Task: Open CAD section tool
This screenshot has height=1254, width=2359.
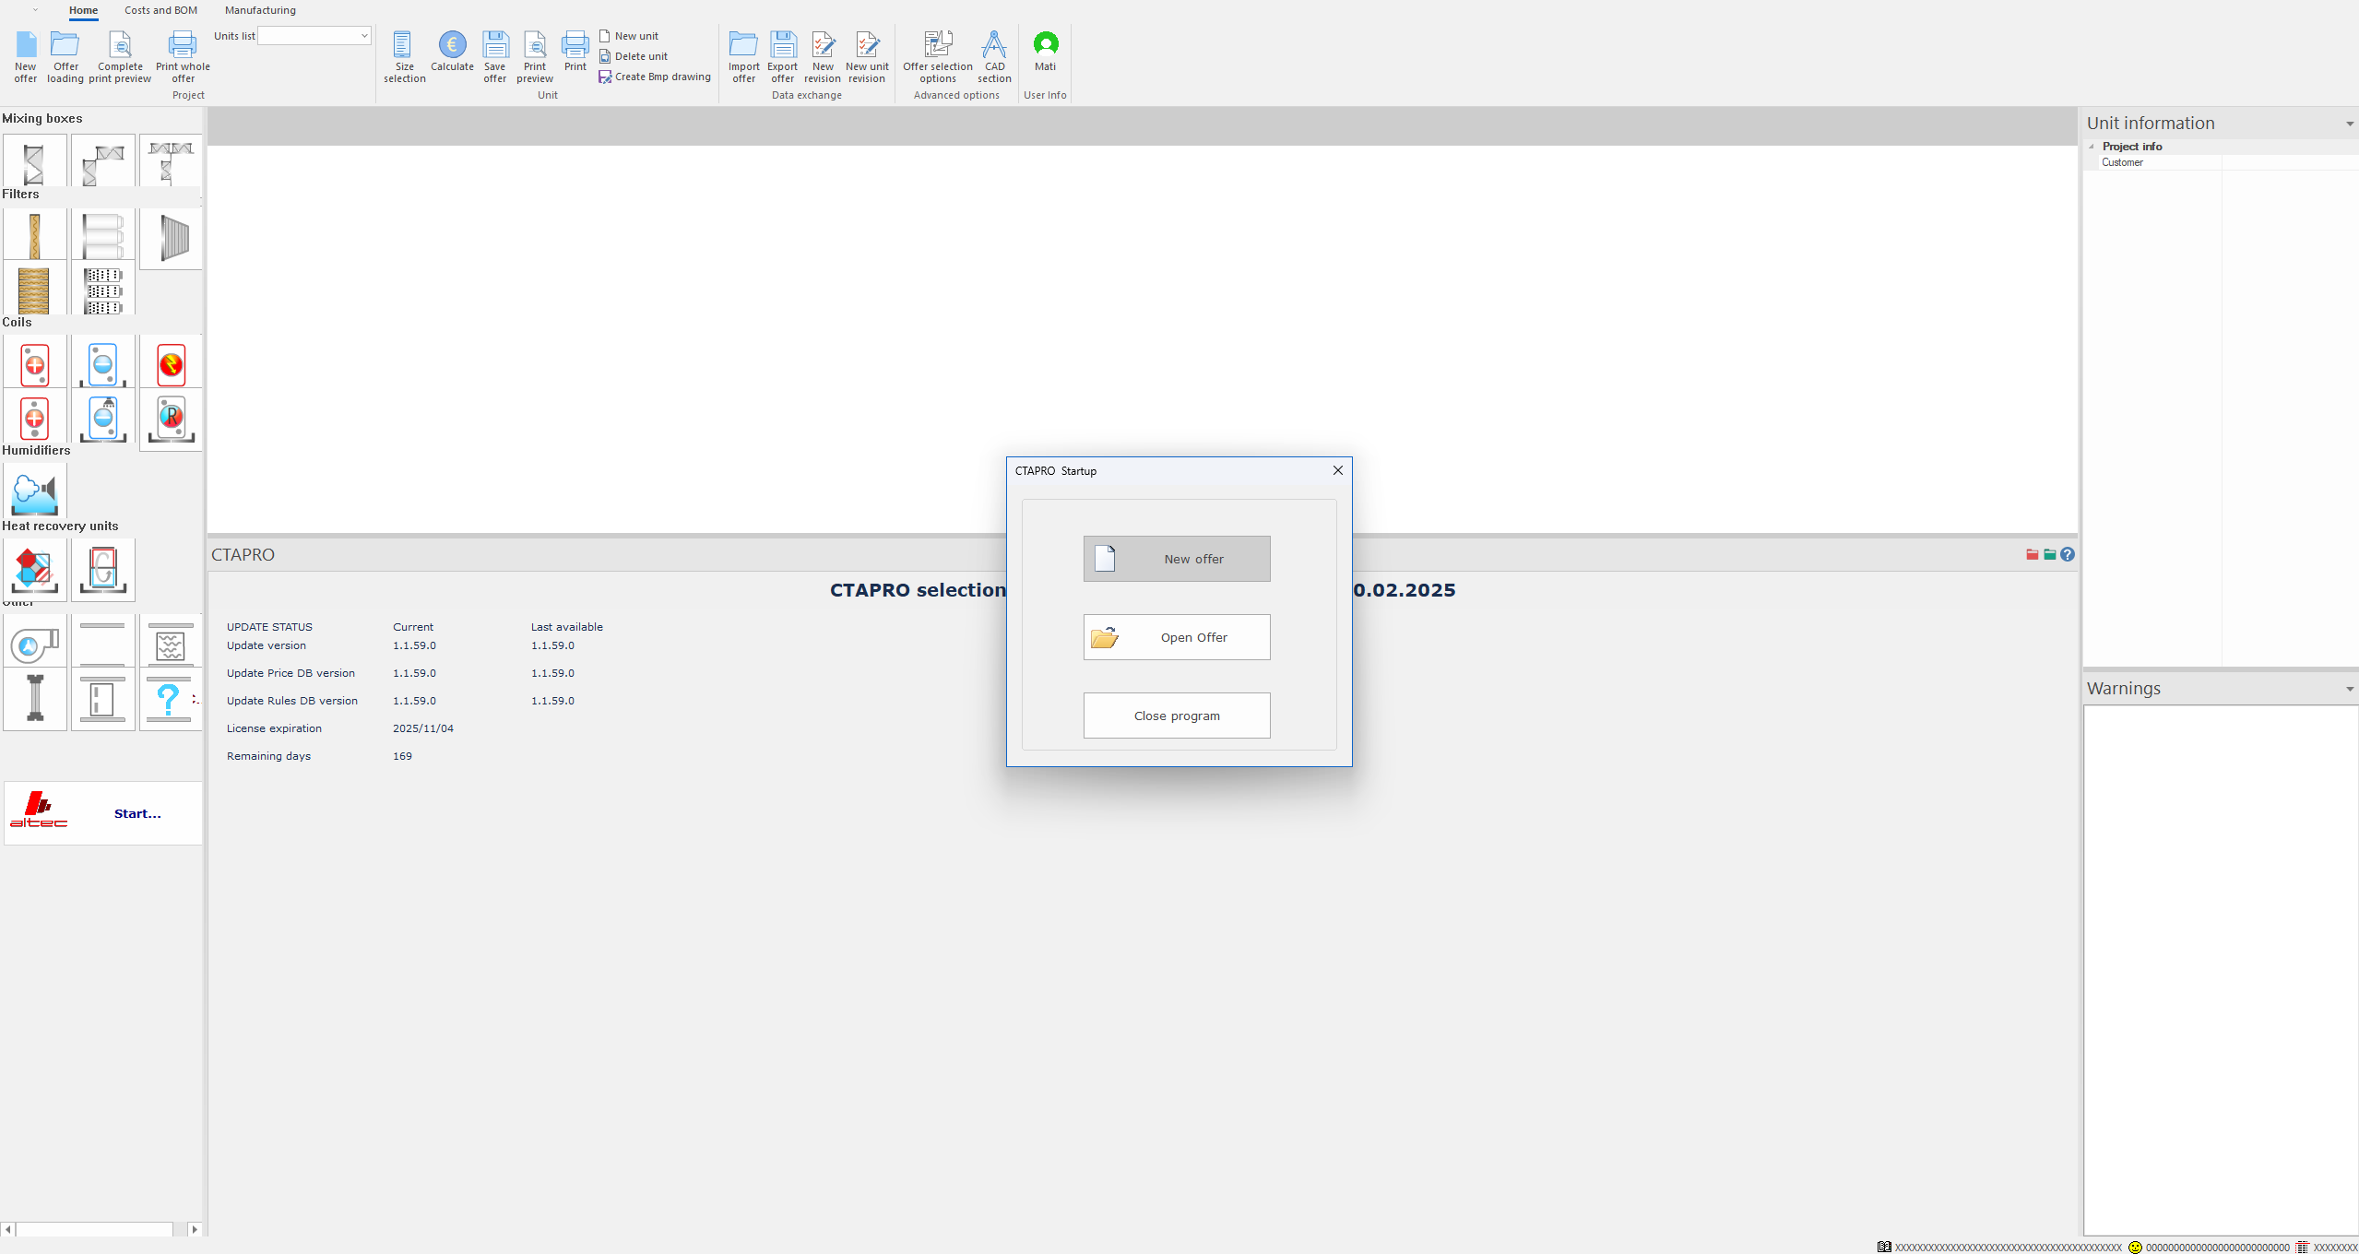Action: coord(994,57)
